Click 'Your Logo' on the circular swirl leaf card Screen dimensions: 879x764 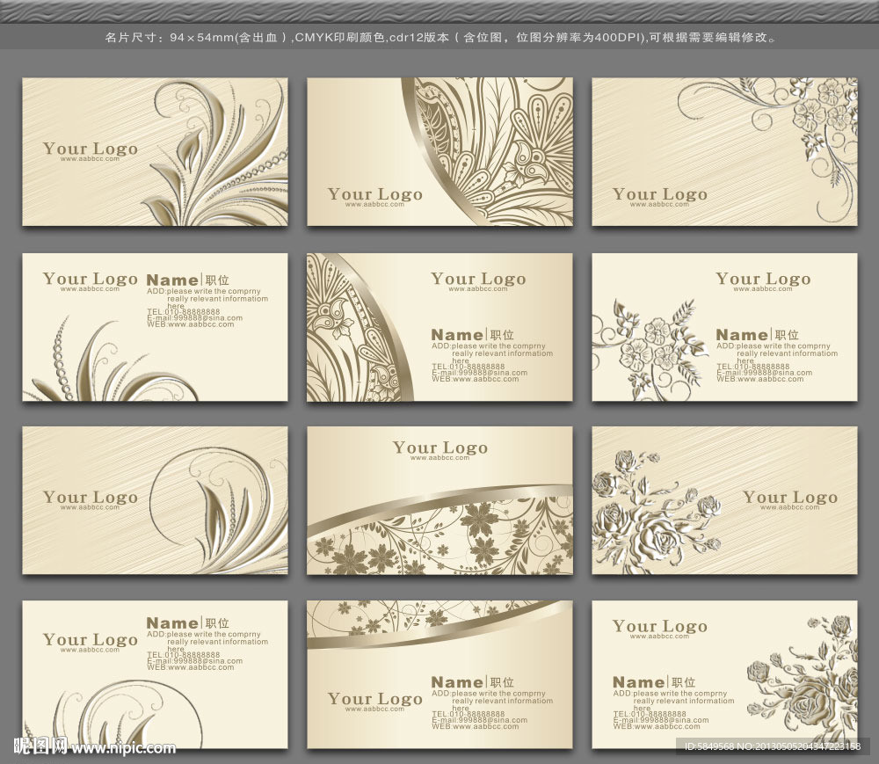pos(91,498)
